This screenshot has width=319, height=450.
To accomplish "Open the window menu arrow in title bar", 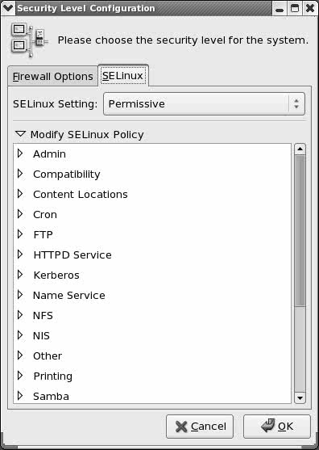I will (x=8, y=8).
